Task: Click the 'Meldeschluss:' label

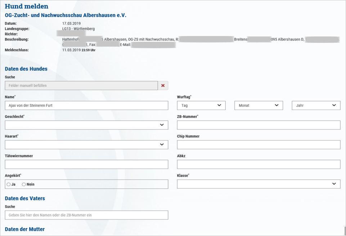Action: coord(17,50)
